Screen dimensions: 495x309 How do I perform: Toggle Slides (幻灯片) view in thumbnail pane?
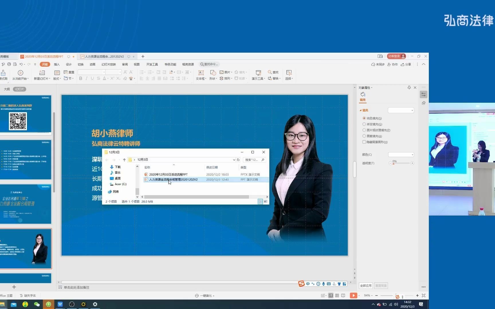point(19,89)
